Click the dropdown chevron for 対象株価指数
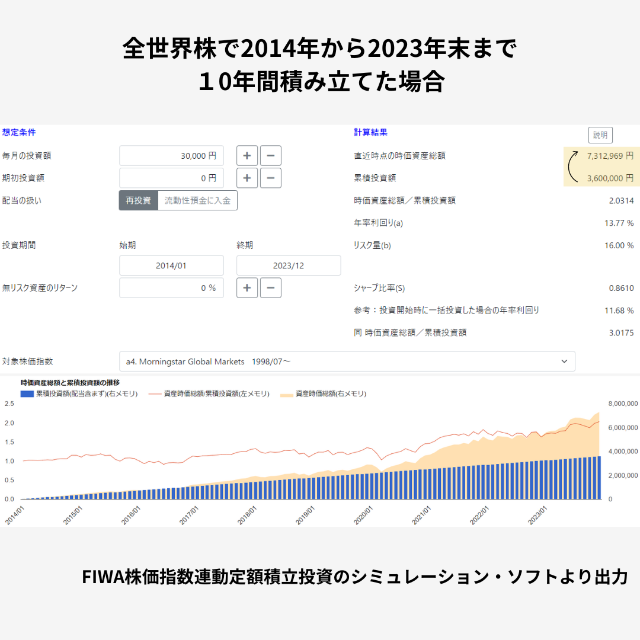640x640 pixels. point(564,361)
